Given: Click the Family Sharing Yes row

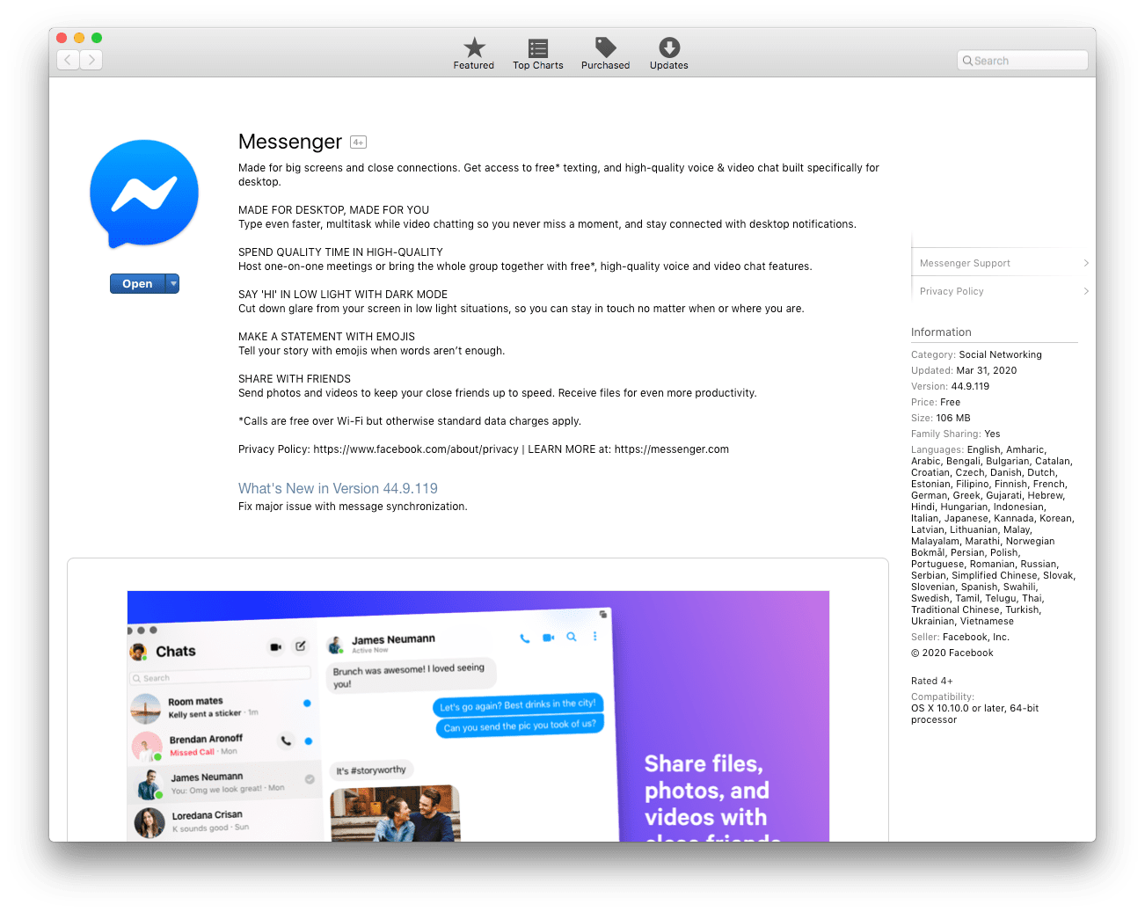Looking at the screenshot, I should tap(956, 434).
